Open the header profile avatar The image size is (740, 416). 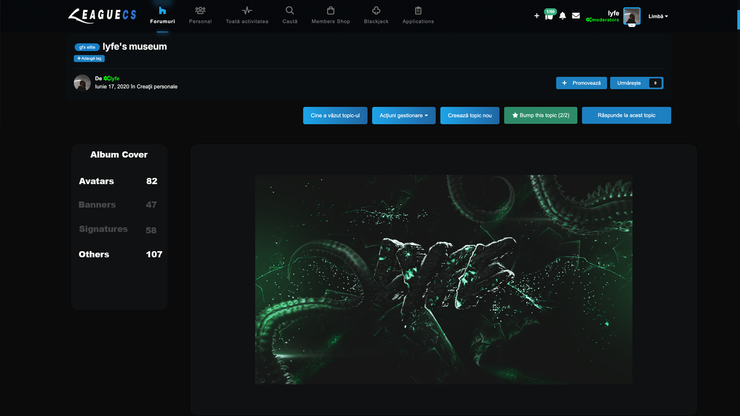click(631, 16)
